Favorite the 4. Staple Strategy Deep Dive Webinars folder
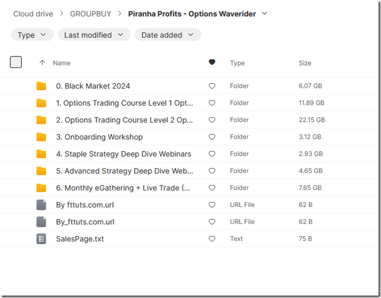 coord(212,154)
